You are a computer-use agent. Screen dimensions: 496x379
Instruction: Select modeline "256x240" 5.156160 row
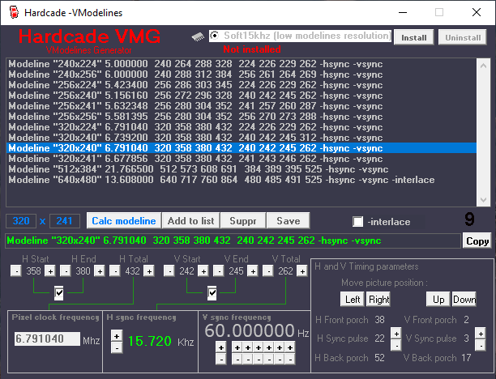(241, 96)
